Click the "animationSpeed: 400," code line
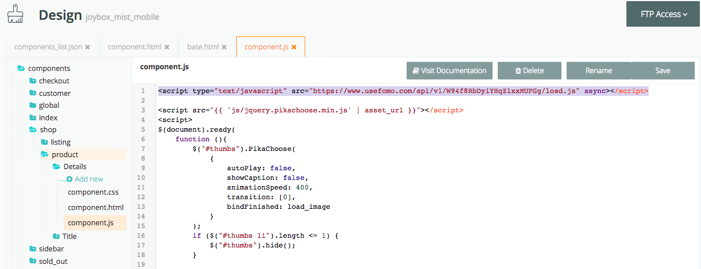Viewport: 701px width, 269px height. click(269, 187)
